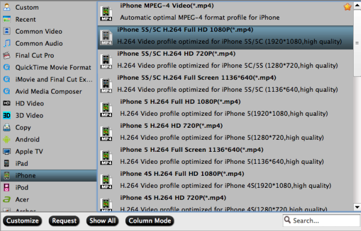Click the iPad device icon

(7, 163)
